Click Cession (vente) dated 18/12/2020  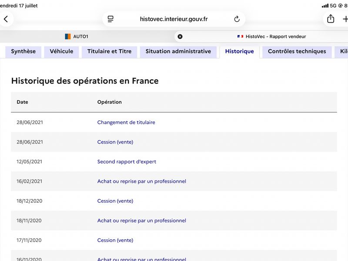115,201
